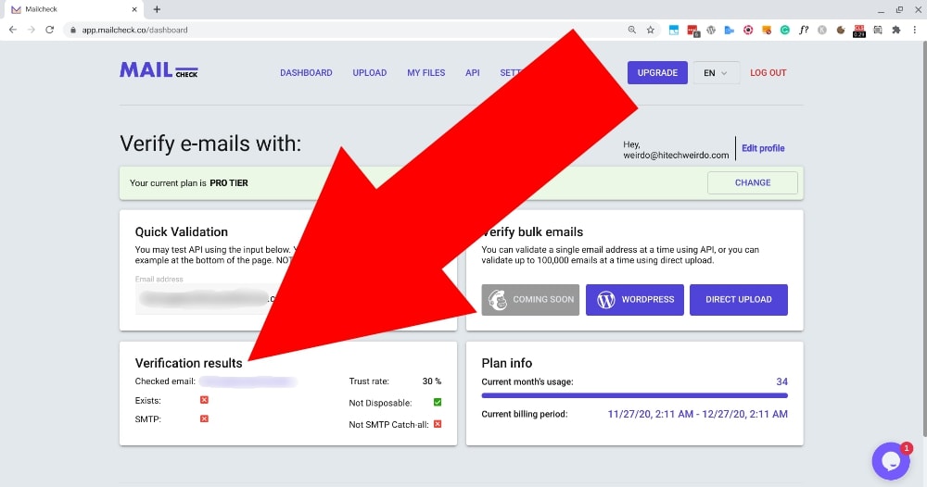Click the LOG OUT link
Viewport: 927px width, 487px height.
point(768,72)
